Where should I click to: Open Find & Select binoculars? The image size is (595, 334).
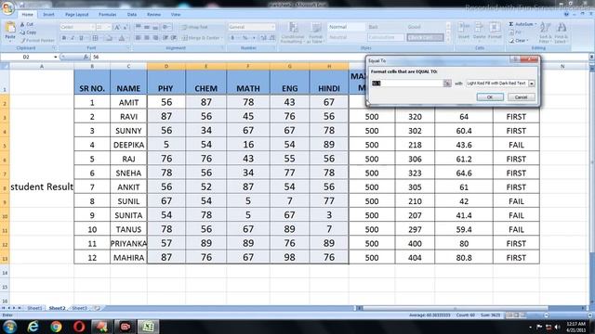(x=562, y=32)
